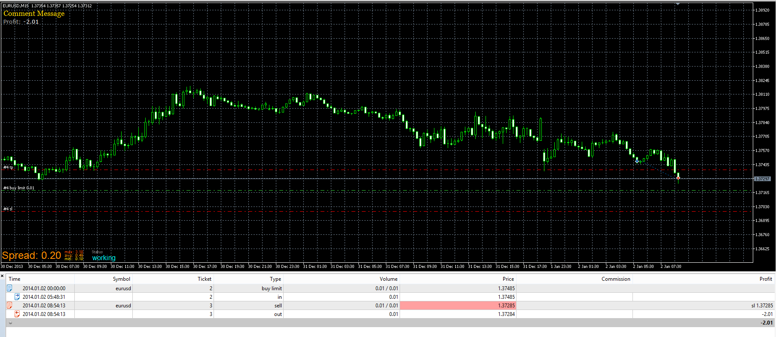Click the red exit arrow marker on chart
Image resolution: width=776 pixels, height=337 pixels.
[x=678, y=178]
